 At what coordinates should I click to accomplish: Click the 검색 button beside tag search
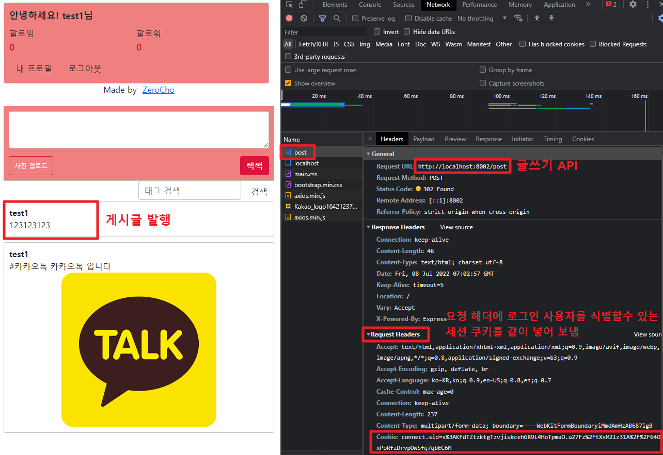259,191
